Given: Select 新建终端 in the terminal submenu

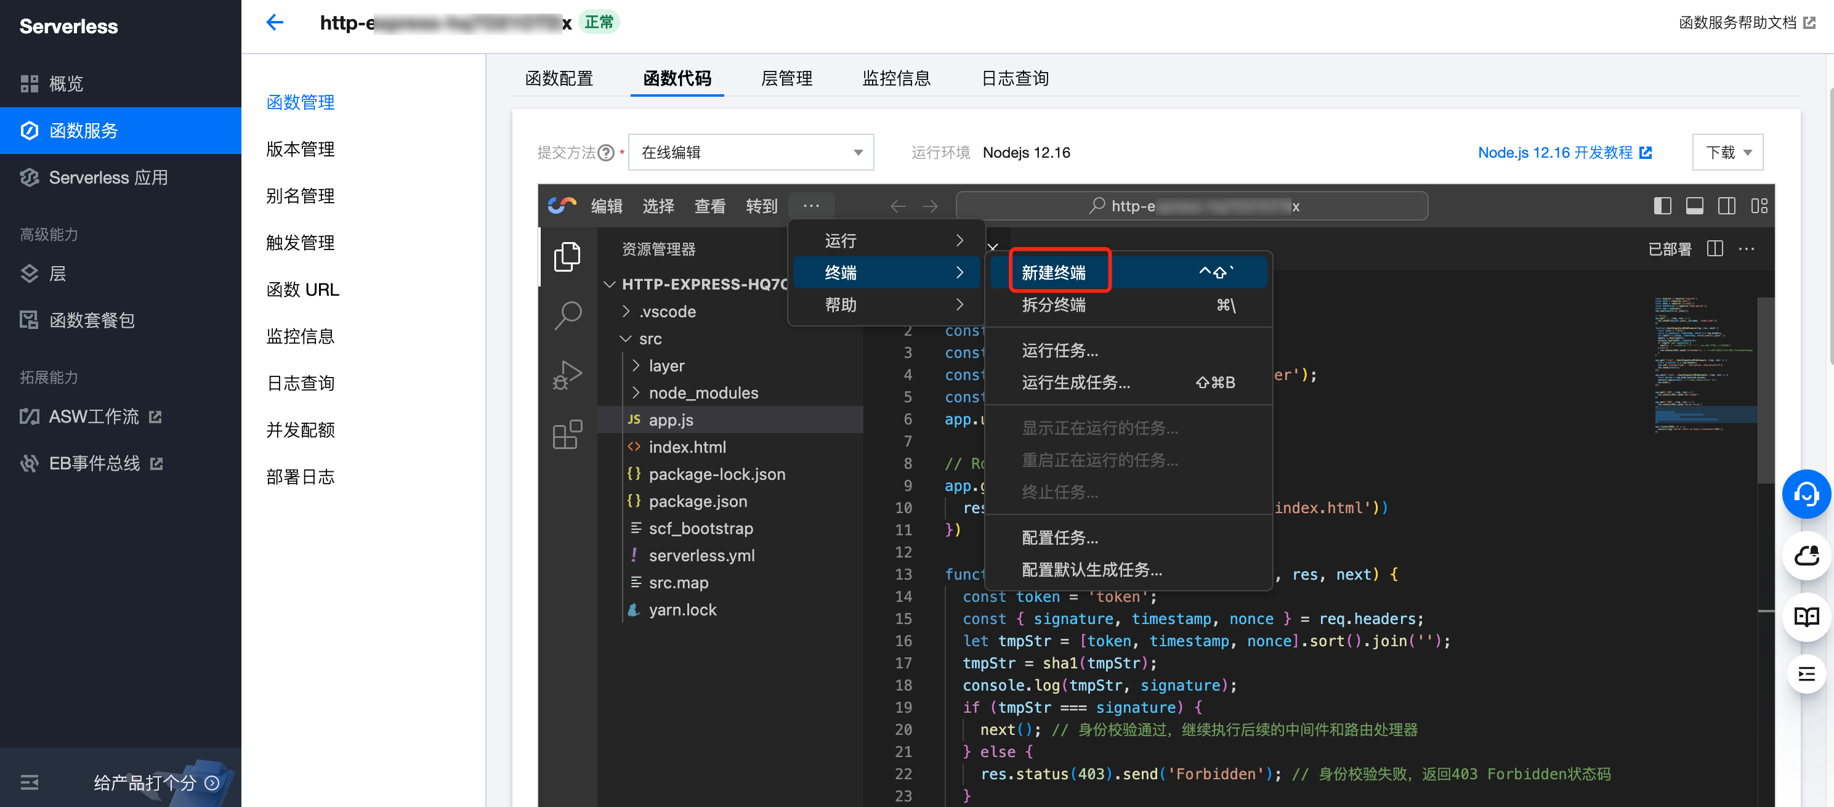Looking at the screenshot, I should (1054, 273).
